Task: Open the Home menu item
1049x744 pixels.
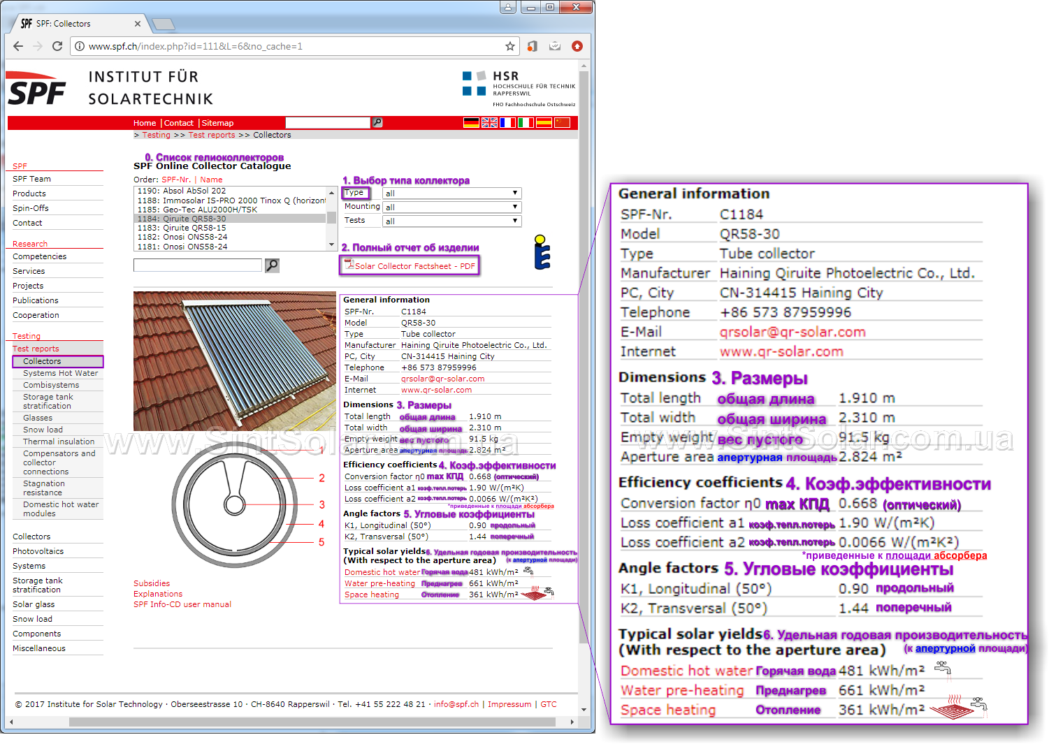Action: (x=145, y=123)
